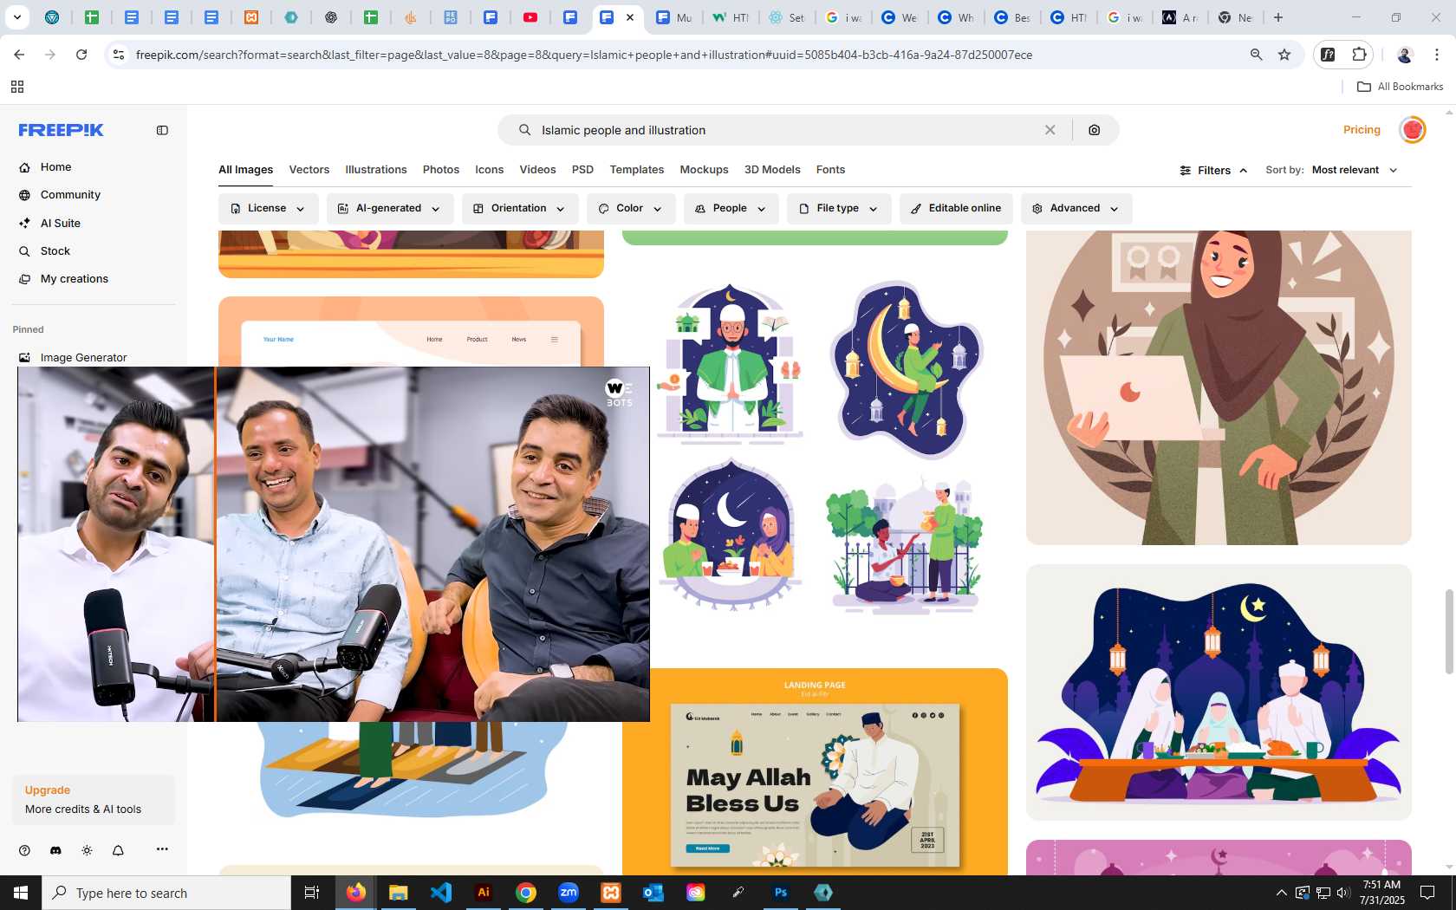Toggle the Editable online filter
1456x910 pixels.
click(x=956, y=209)
